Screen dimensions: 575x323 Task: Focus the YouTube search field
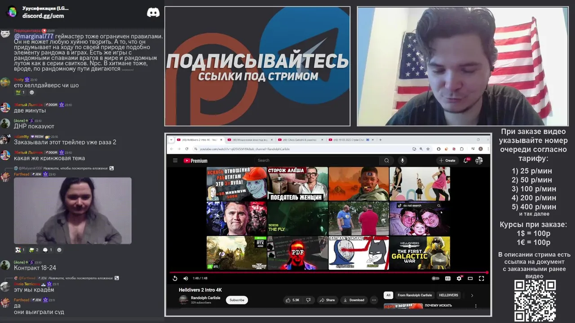[317, 160]
